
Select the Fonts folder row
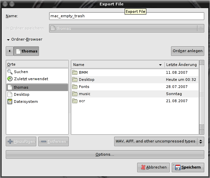135,87
